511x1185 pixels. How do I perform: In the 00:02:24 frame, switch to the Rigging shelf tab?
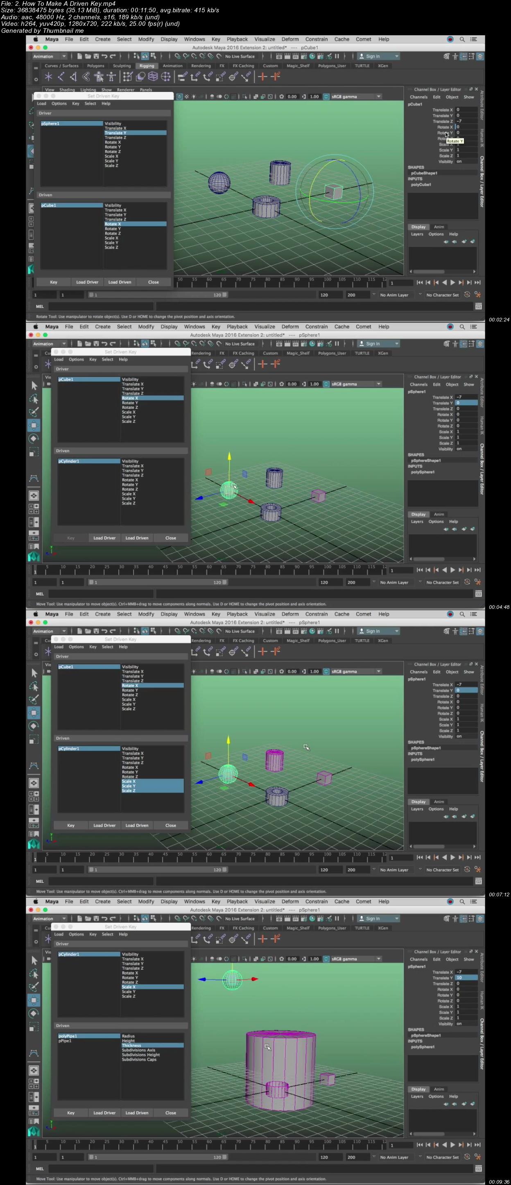tap(147, 66)
